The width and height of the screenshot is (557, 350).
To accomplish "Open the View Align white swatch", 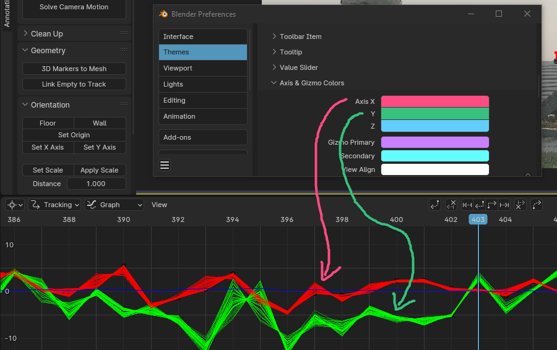I will click(435, 169).
